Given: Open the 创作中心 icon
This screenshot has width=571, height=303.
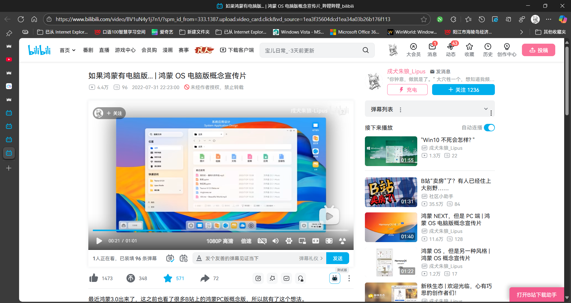Looking at the screenshot, I should point(507,50).
